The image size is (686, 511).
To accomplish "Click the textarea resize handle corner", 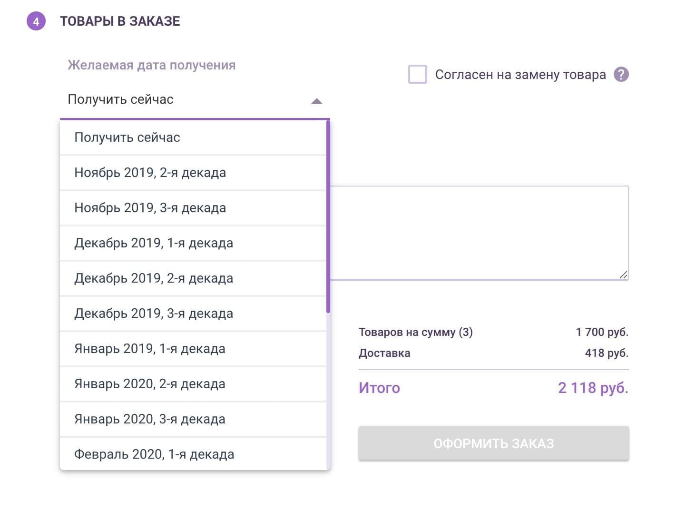I will [623, 275].
